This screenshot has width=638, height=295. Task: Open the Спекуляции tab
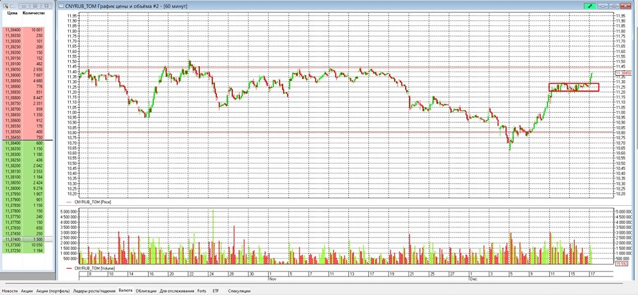point(239,290)
